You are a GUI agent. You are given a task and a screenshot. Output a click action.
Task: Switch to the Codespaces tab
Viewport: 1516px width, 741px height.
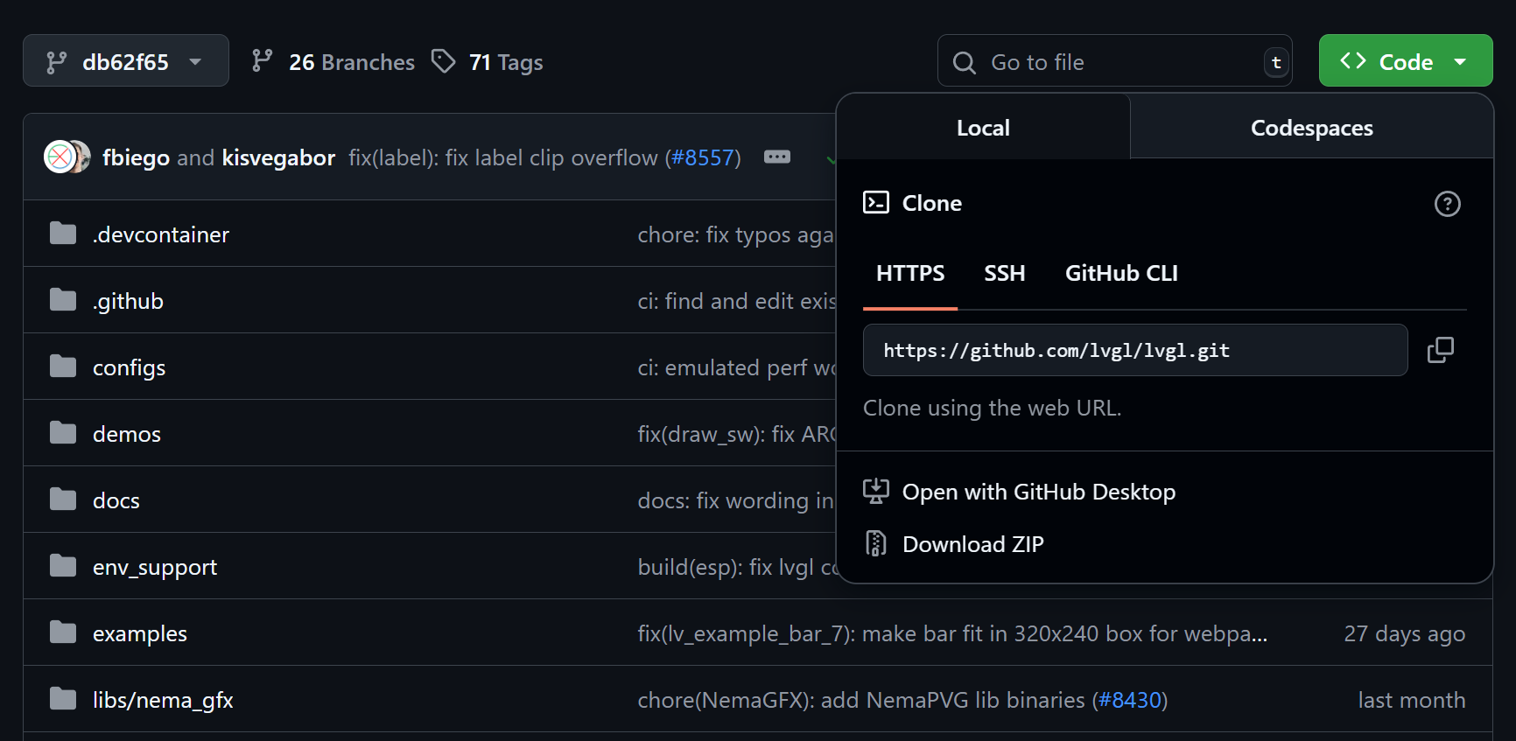[1311, 128]
